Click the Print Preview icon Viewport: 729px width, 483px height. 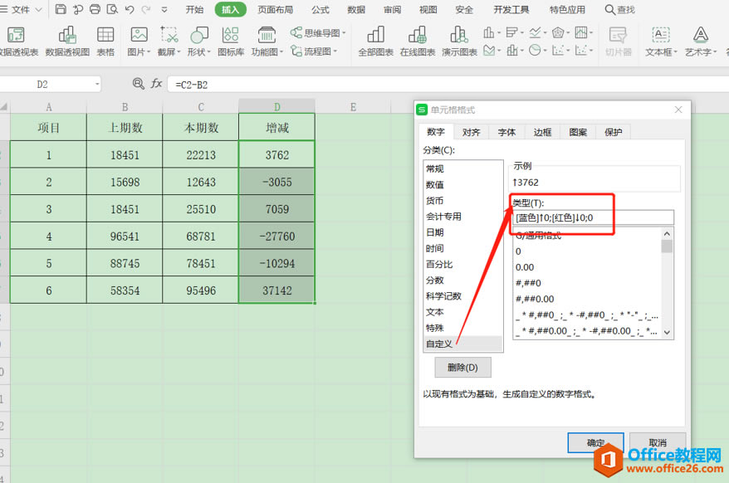(x=112, y=9)
